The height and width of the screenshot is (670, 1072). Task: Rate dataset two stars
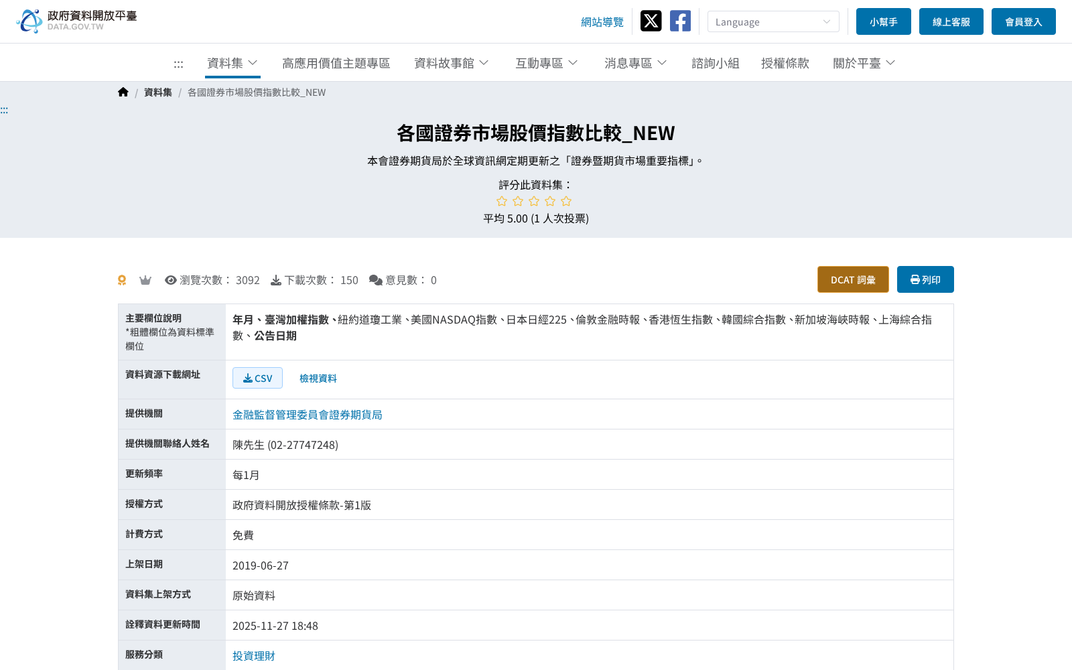coord(518,201)
